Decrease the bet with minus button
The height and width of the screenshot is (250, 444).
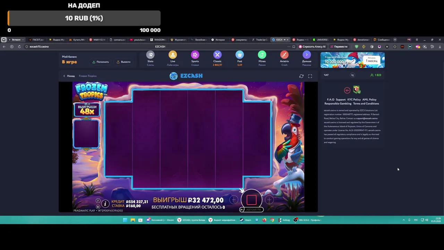(x=234, y=200)
